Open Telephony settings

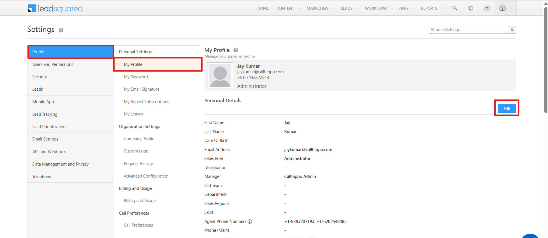click(x=71, y=177)
